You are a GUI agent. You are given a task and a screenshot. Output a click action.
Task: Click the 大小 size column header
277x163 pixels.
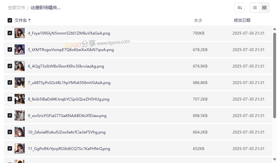(198, 20)
